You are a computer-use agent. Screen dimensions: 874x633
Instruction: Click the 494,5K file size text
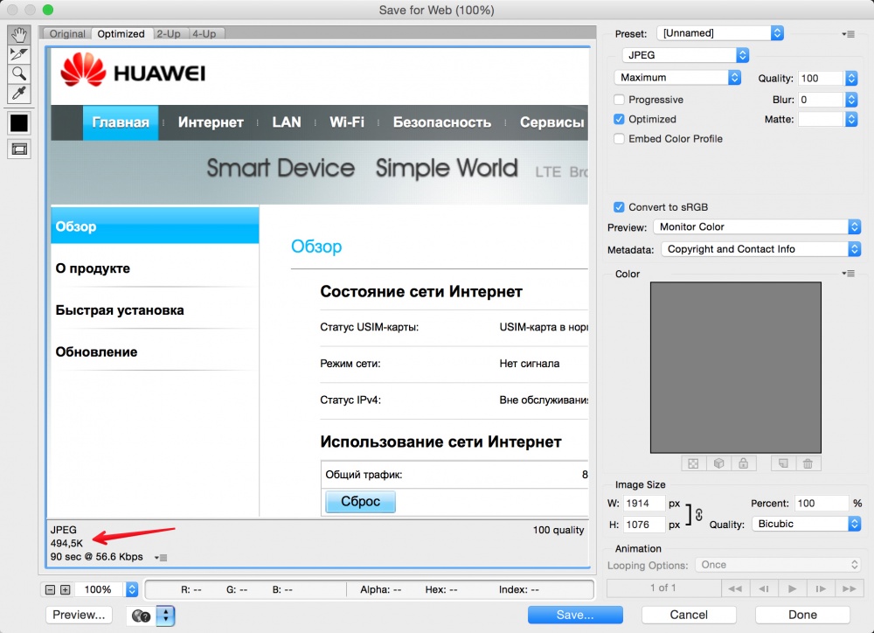[x=66, y=543]
